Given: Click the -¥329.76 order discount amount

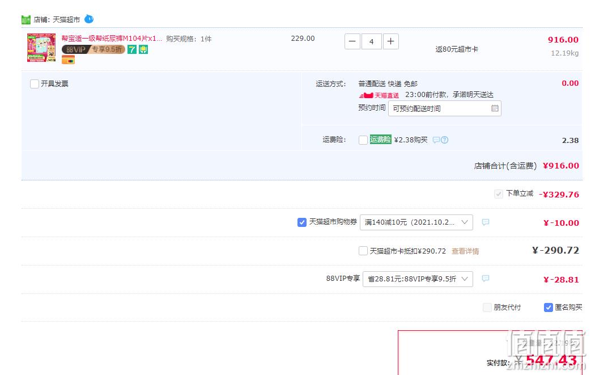Looking at the screenshot, I should (x=559, y=195).
